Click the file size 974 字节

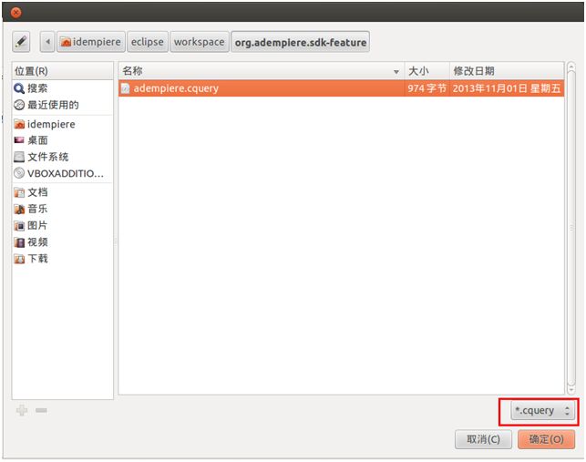pos(427,88)
